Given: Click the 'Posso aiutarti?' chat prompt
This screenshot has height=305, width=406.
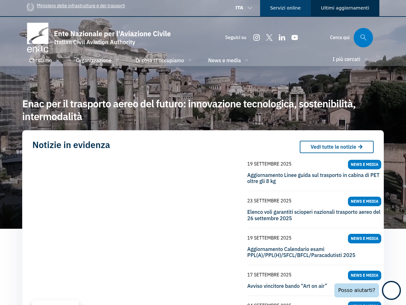Looking at the screenshot, I should (357, 290).
